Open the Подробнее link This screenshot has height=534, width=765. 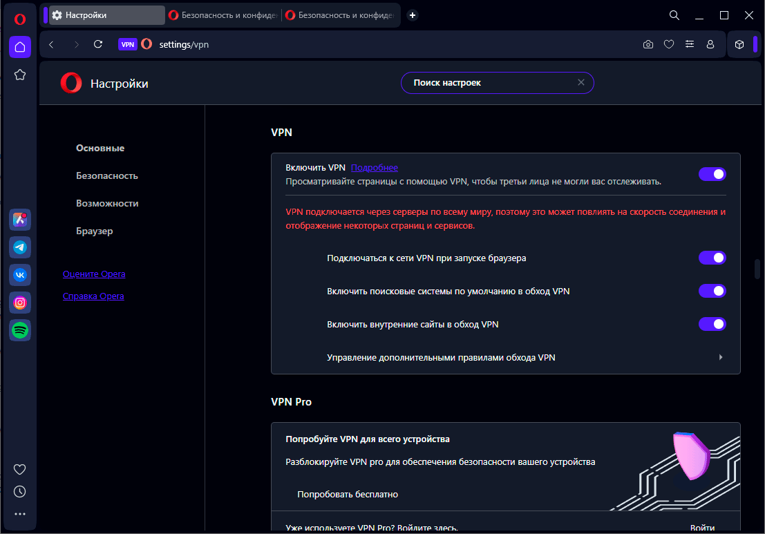[374, 168]
